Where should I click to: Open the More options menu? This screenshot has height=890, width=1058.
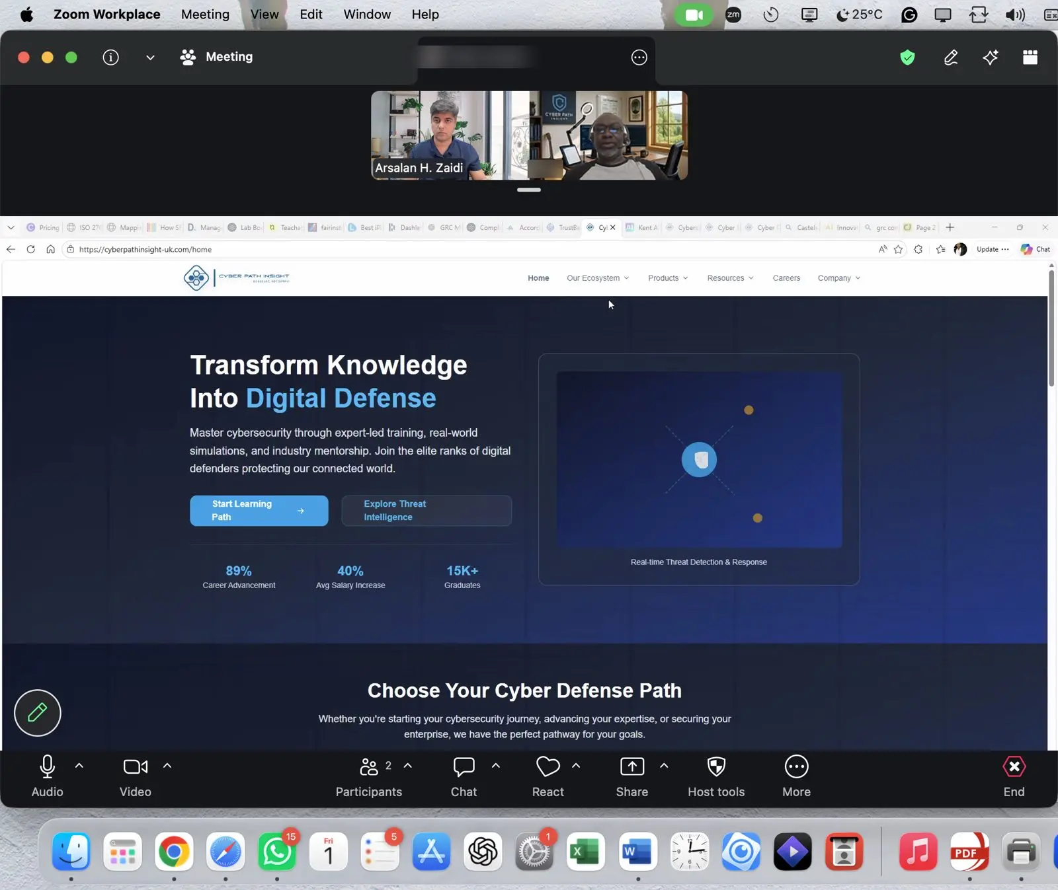796,776
